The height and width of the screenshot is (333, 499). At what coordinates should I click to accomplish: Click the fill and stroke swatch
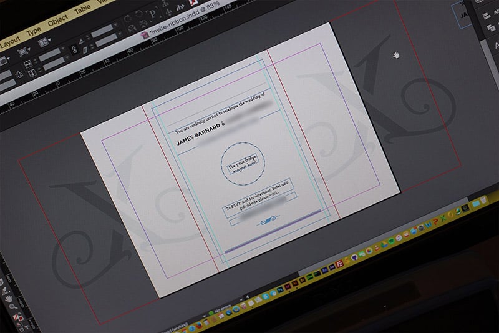(18, 317)
